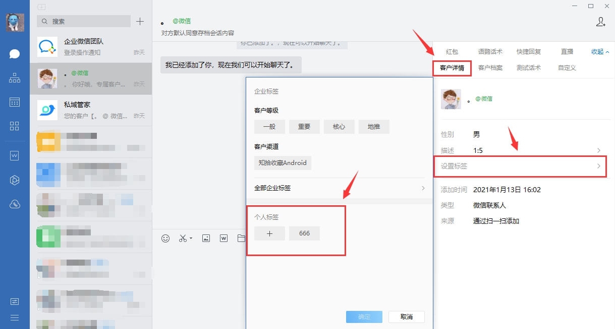Click the user profile avatar in sidebar
Image resolution: width=615 pixels, height=329 pixels.
[15, 23]
